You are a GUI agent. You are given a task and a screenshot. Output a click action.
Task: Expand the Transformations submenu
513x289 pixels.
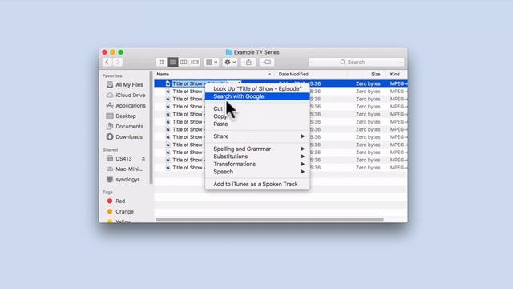(257, 164)
